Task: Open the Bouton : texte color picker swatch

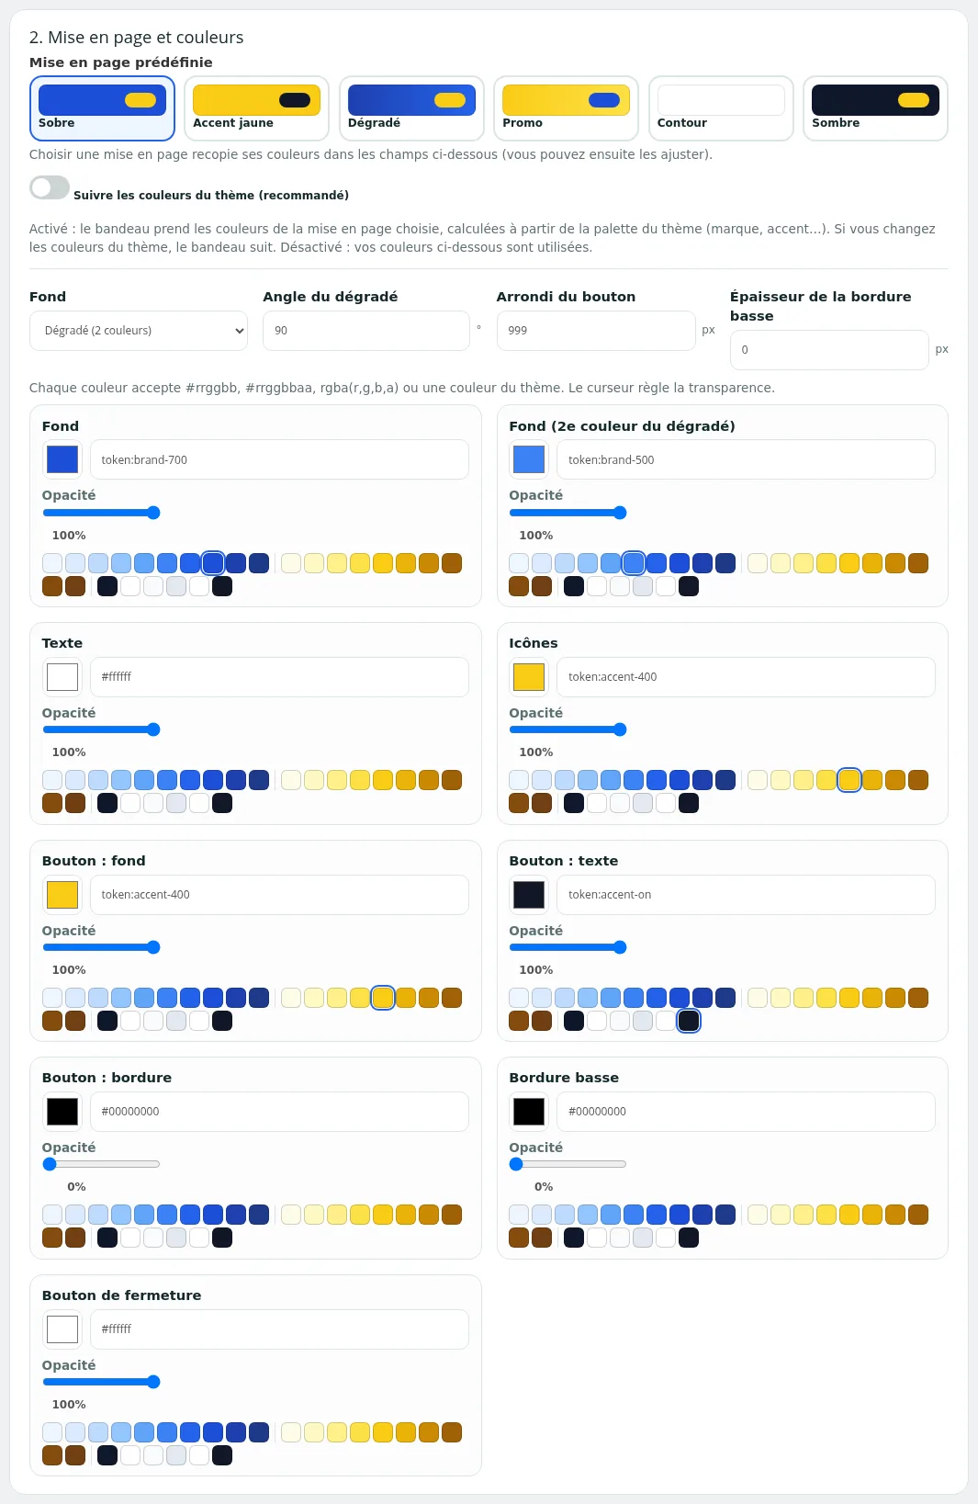Action: (x=529, y=895)
